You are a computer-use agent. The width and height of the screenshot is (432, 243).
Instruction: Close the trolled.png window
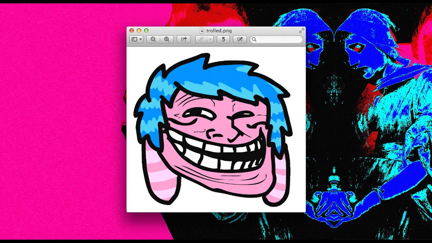click(132, 31)
